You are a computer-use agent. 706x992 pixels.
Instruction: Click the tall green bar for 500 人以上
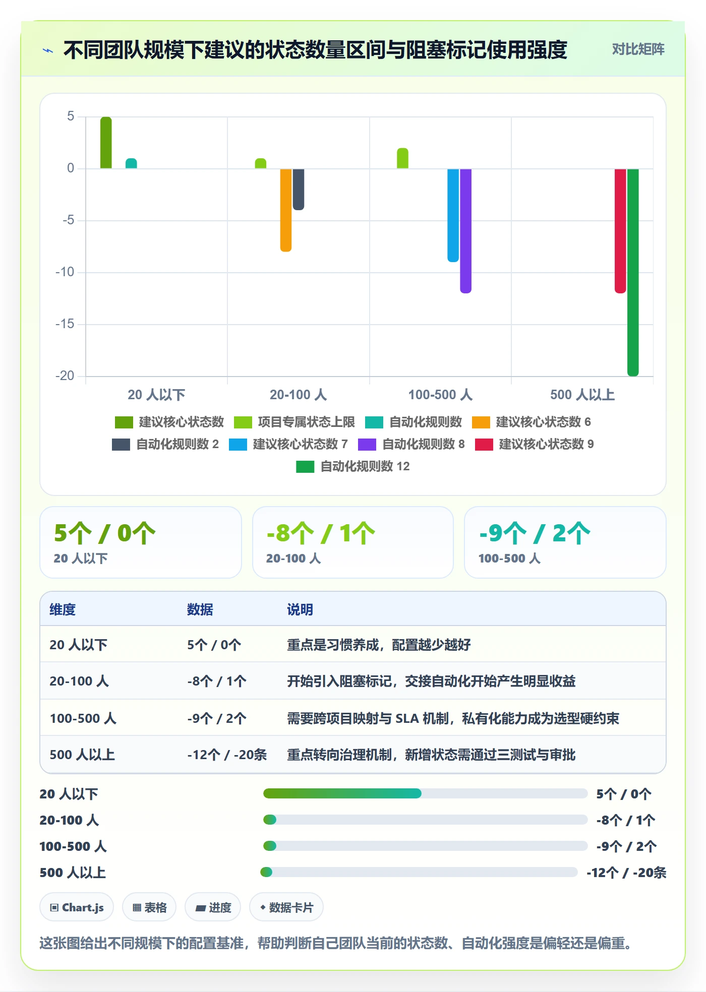[x=633, y=272]
